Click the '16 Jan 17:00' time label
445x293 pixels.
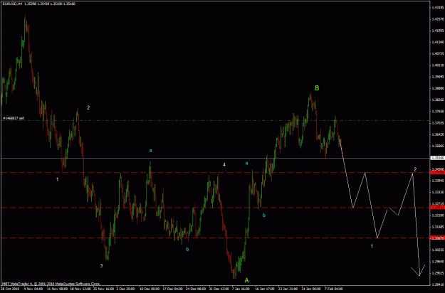[266, 289]
